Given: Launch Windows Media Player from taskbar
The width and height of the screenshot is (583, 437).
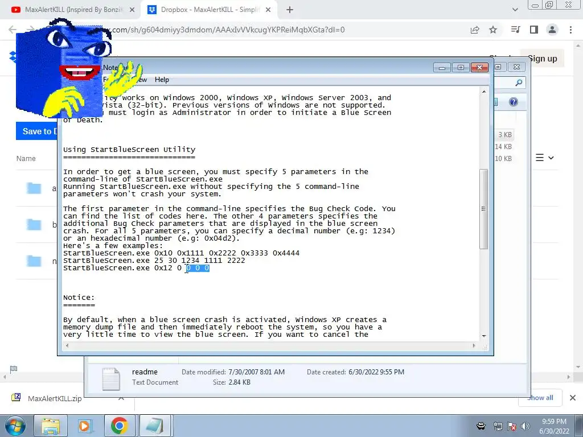Looking at the screenshot, I should [84, 426].
